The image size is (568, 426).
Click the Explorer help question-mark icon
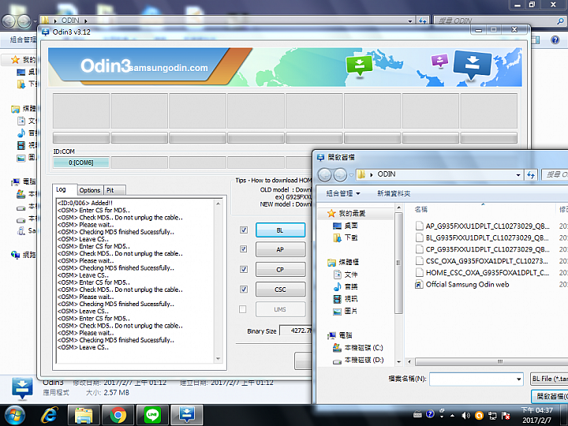(555, 40)
